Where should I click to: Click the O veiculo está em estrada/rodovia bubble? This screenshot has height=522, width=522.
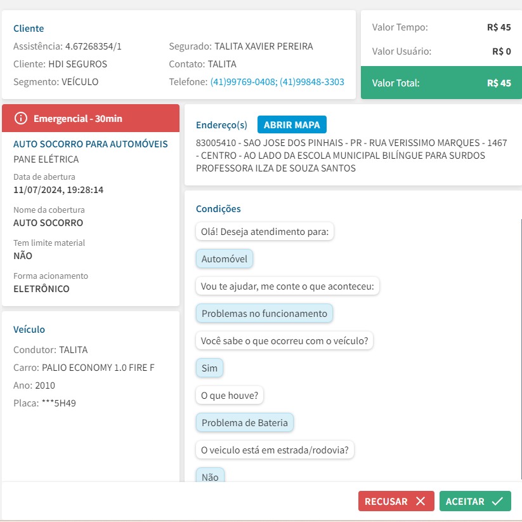[x=275, y=450]
